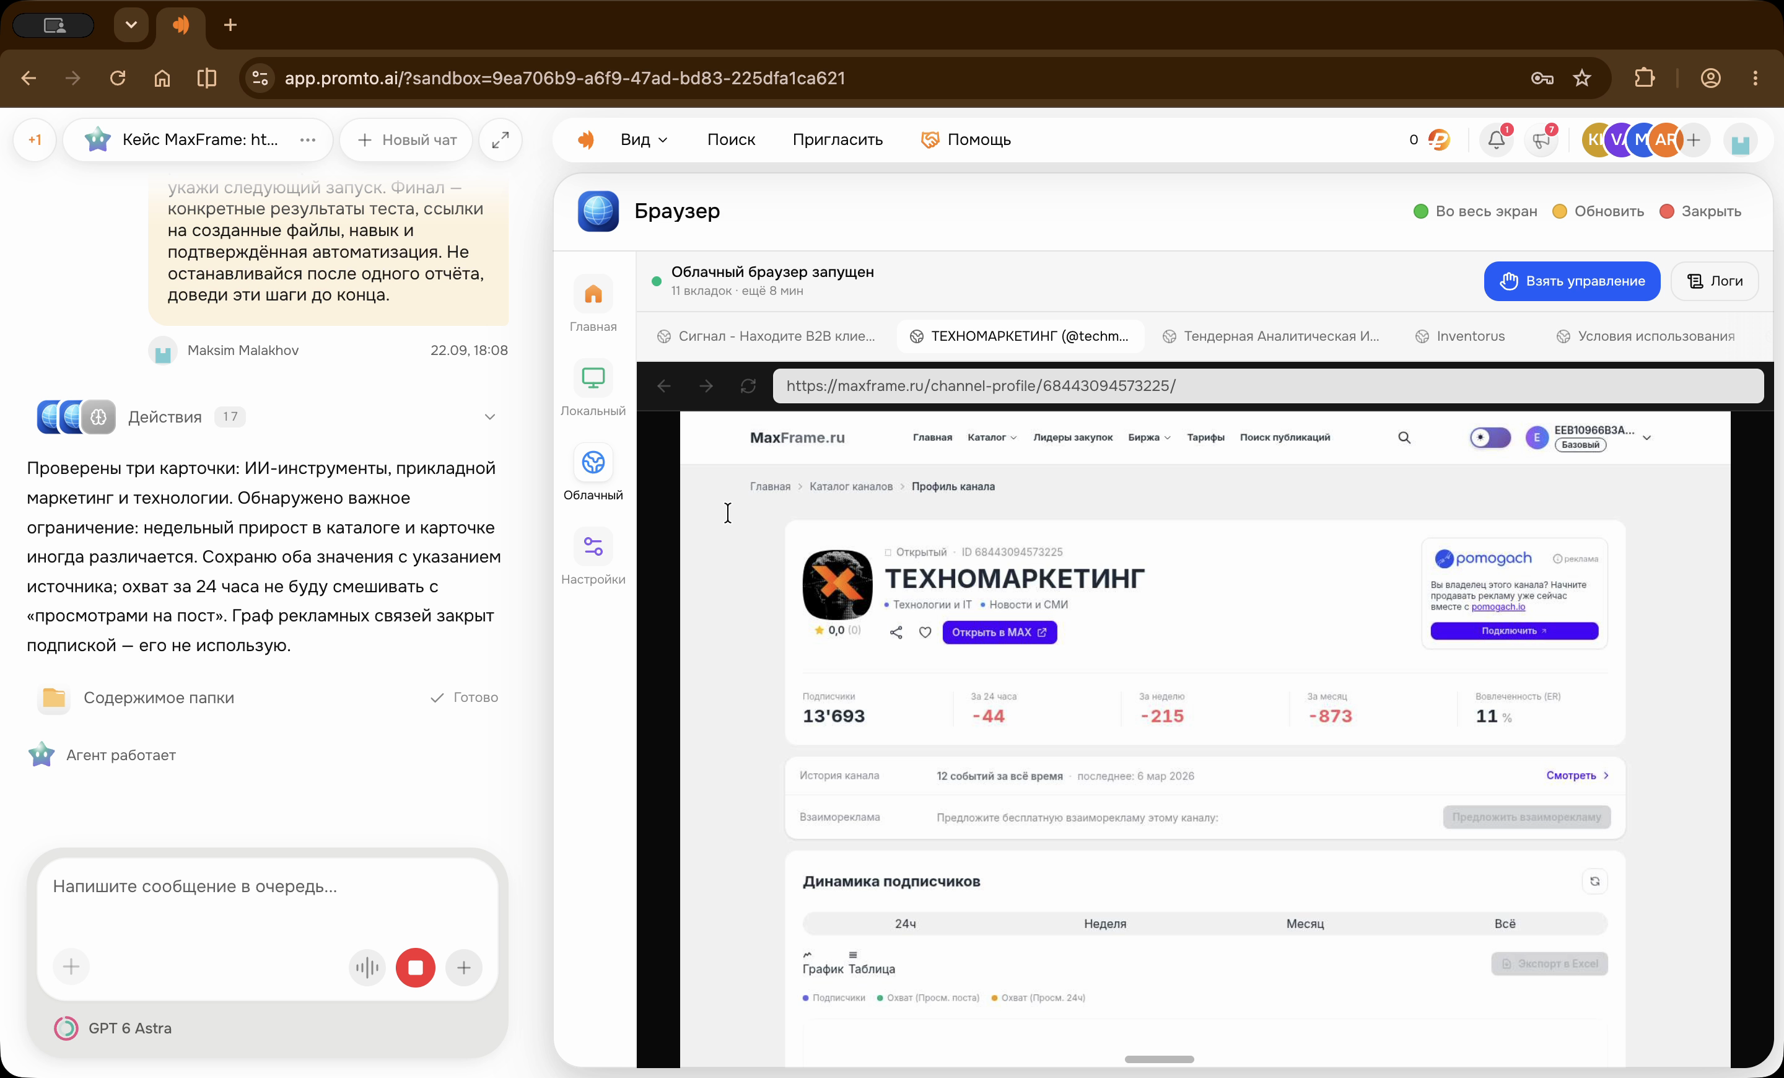Click Каталог каналов breadcrumb
This screenshot has width=1784, height=1078.
(x=850, y=486)
